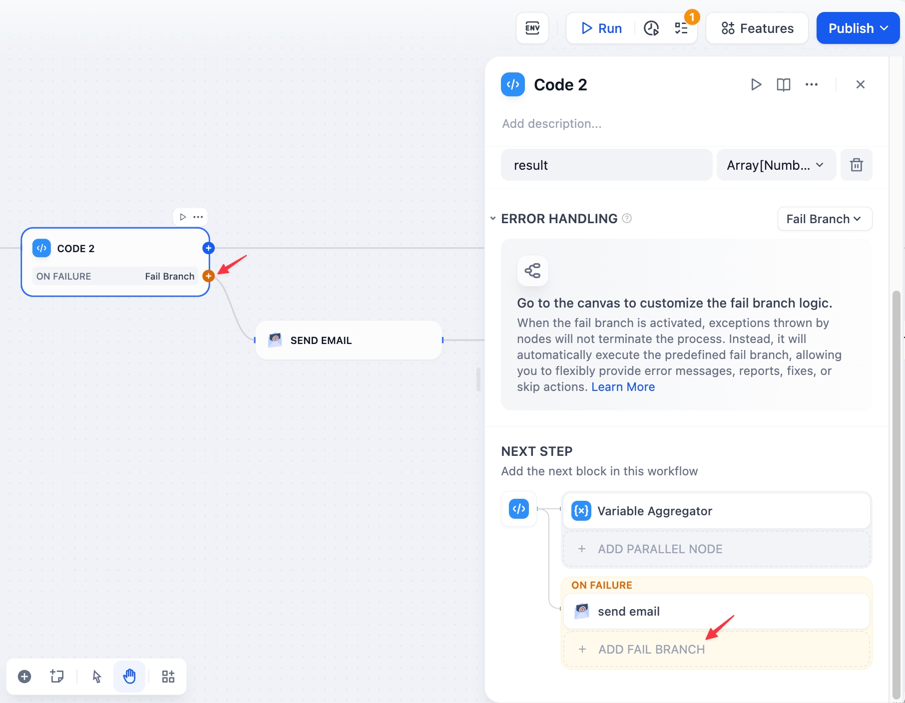Click the result variable name field
The width and height of the screenshot is (905, 703).
click(x=606, y=165)
